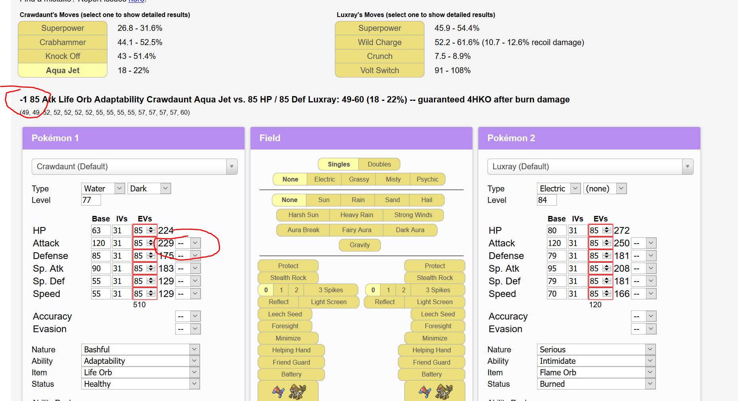Open Crawdaunt's Attack stat boost dropdown
738x401 pixels.
coord(188,243)
